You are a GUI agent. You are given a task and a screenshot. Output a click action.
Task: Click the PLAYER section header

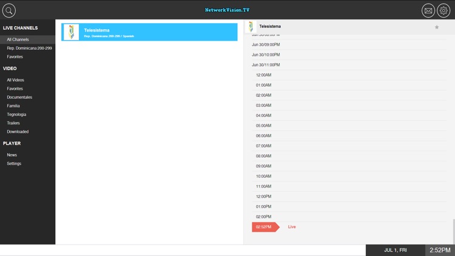click(12, 143)
